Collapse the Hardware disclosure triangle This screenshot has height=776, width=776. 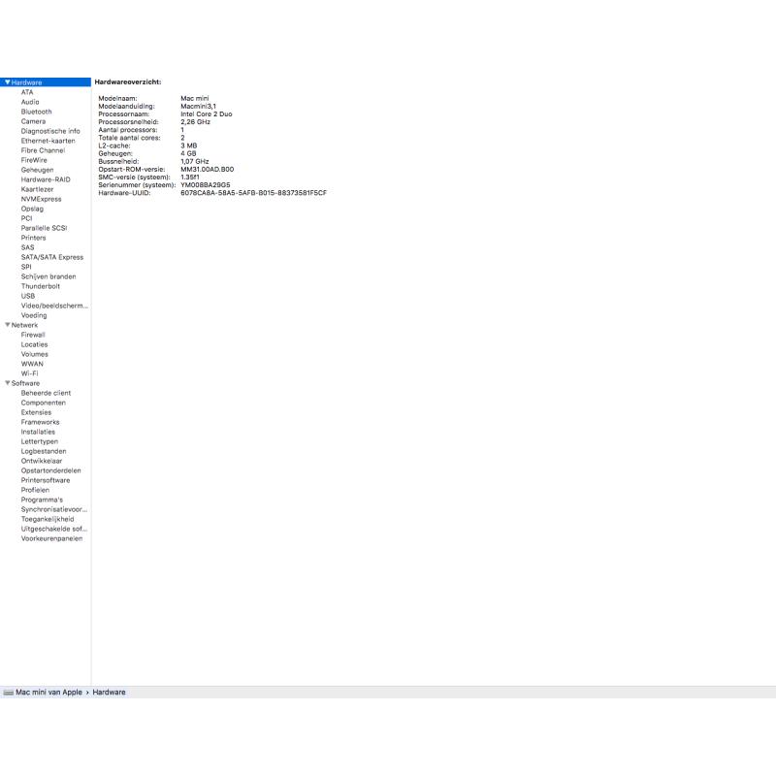[7, 82]
